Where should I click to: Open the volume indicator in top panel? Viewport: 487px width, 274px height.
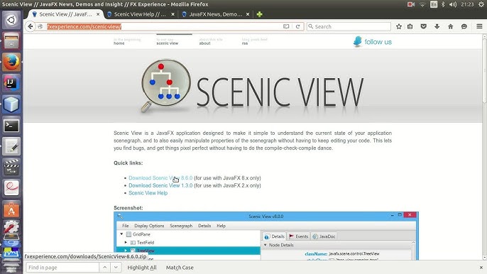[x=453, y=4]
